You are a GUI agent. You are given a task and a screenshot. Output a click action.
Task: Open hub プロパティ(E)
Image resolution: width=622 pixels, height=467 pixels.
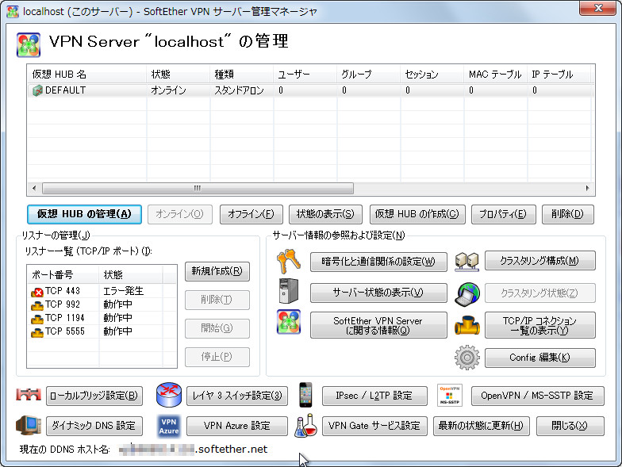click(x=503, y=214)
